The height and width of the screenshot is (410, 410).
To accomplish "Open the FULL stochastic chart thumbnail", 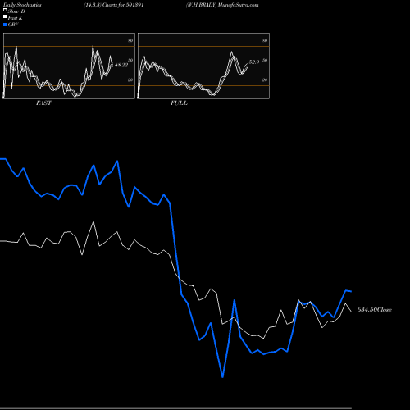I will point(203,66).
